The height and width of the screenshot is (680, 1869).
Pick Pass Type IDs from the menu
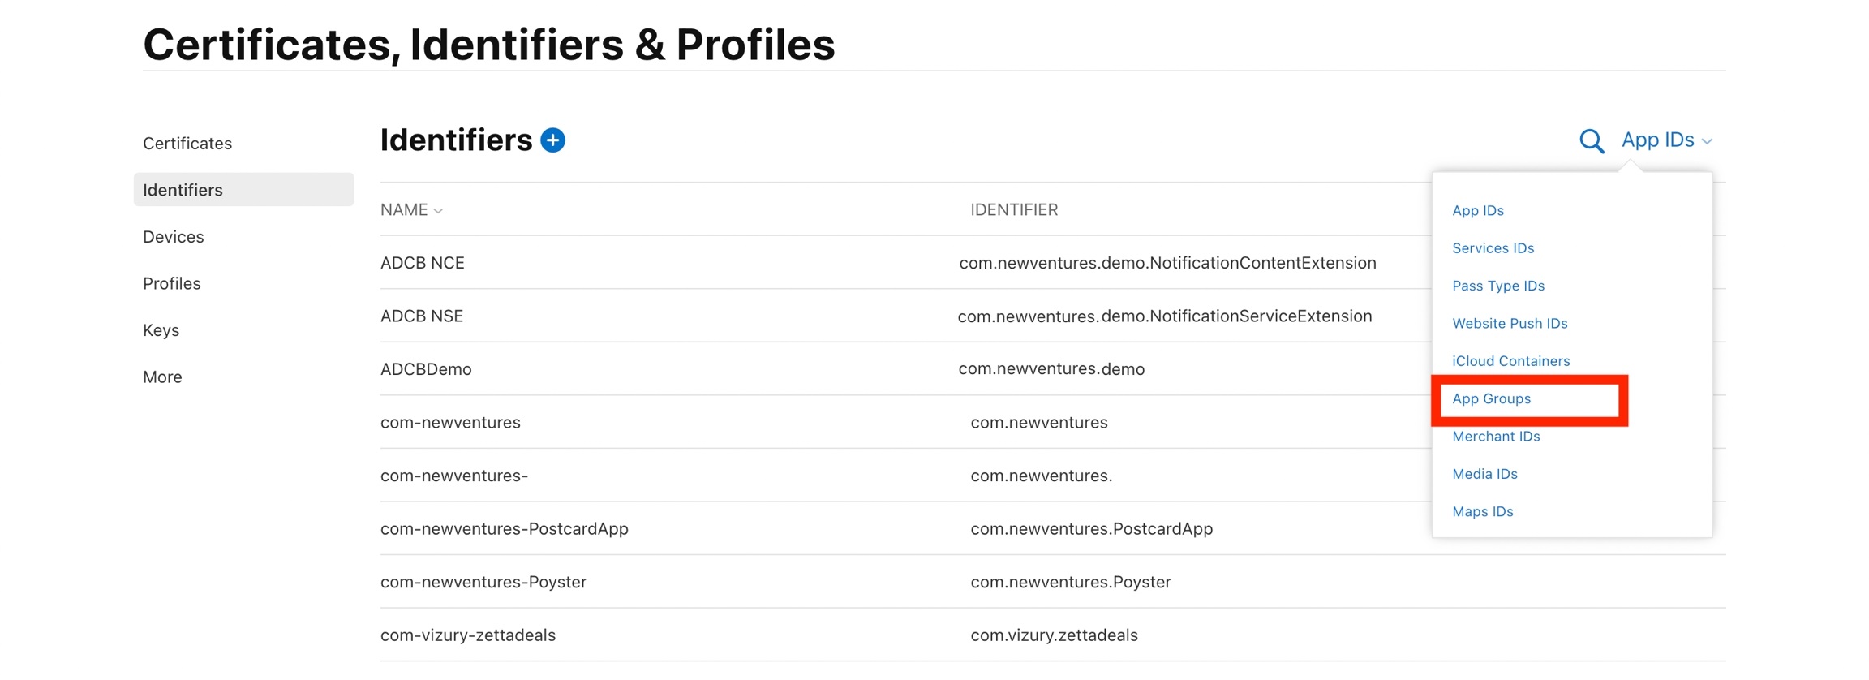[x=1497, y=286]
